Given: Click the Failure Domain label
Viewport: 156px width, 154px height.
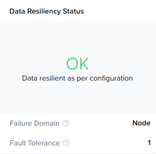Looking at the screenshot, I should coord(34,123).
